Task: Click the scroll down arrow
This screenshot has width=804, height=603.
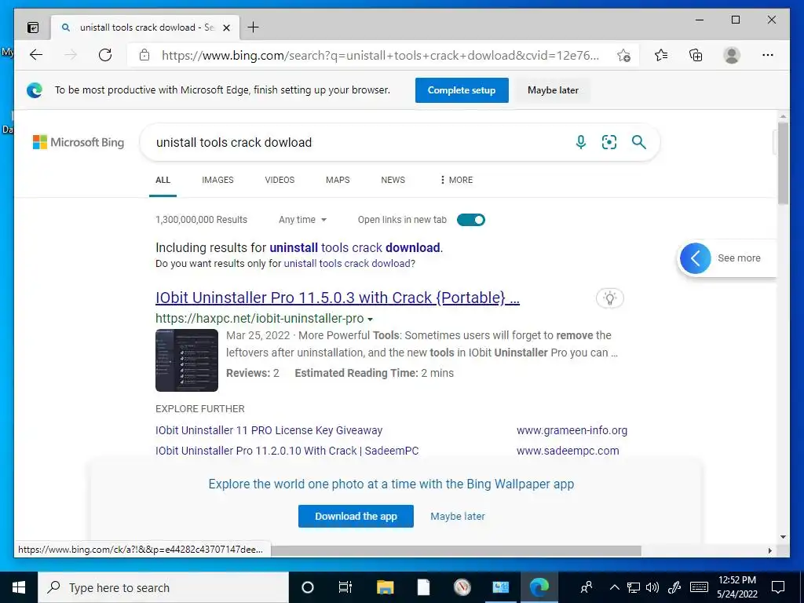Action: click(x=783, y=537)
